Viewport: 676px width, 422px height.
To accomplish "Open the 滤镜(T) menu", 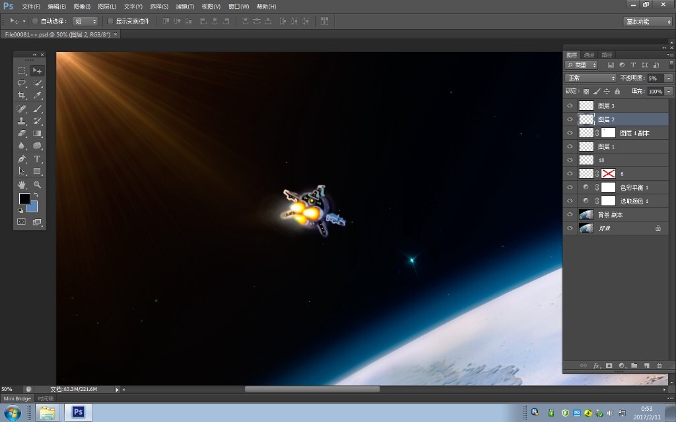I will [x=185, y=7].
